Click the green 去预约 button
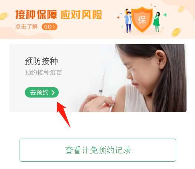The image size is (195, 169). pos(42,92)
